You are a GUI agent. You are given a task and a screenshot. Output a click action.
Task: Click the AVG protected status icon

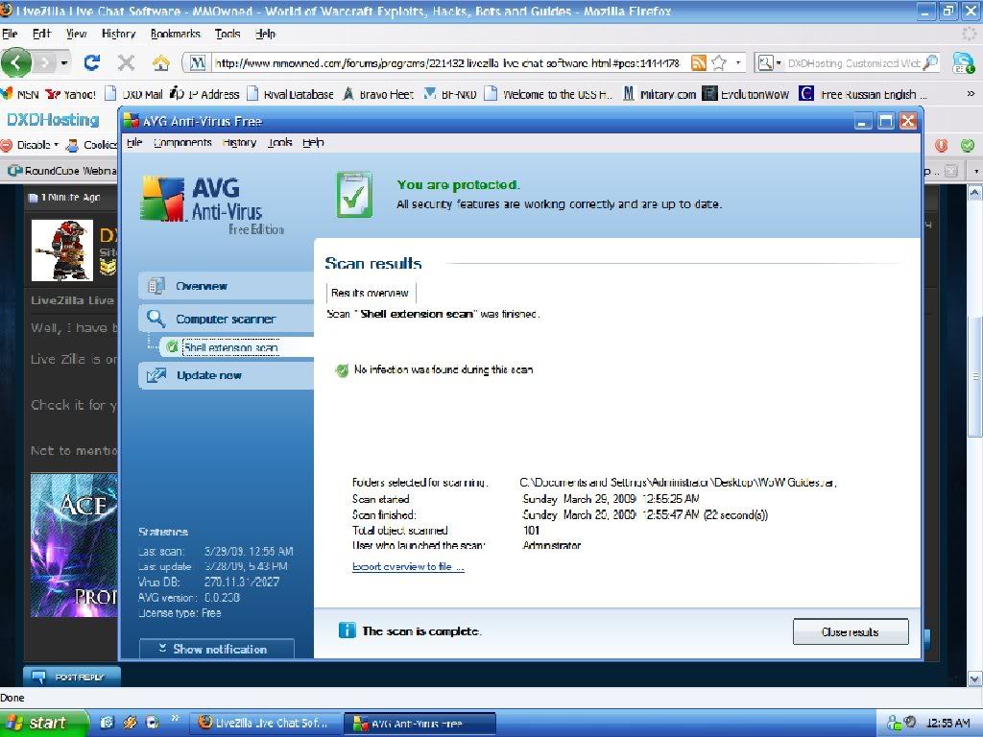click(x=354, y=195)
